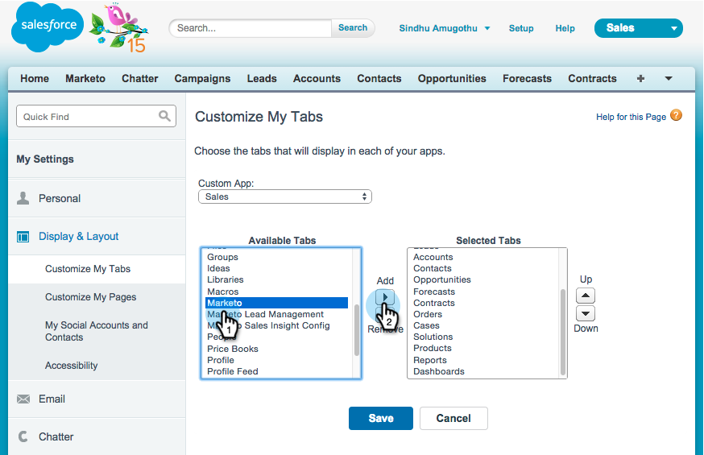Open the Custom App dropdown

pos(284,196)
